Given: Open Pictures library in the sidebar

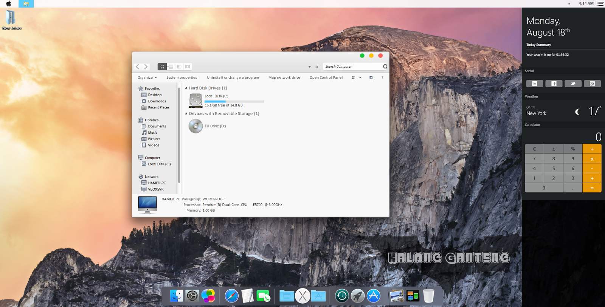Looking at the screenshot, I should [151, 139].
